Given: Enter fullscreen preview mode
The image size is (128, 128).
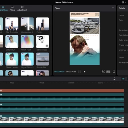Looking at the screenshot, I should (114, 72).
